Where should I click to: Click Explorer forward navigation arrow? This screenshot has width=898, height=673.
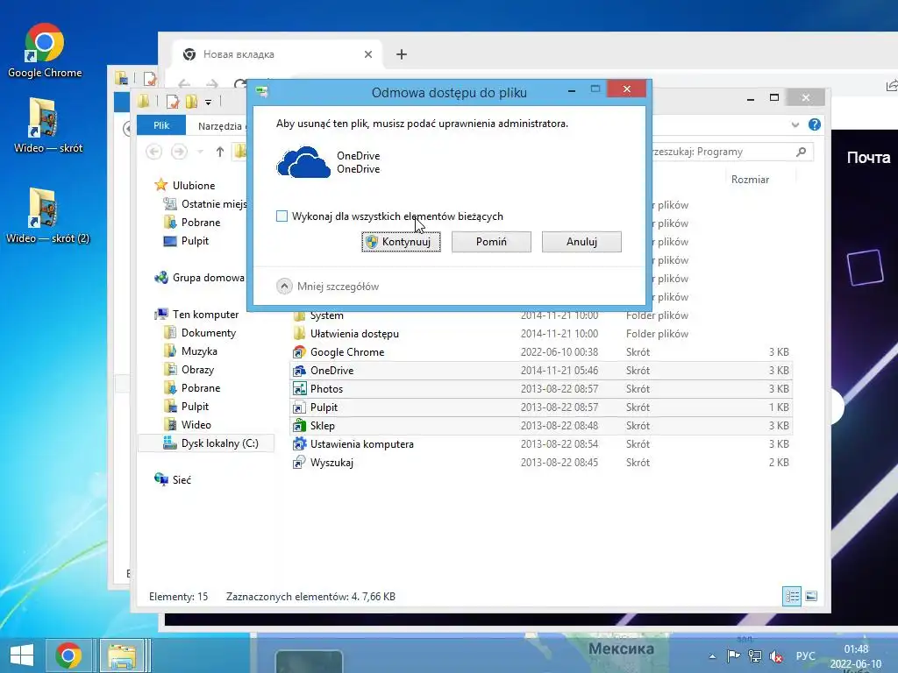tap(179, 152)
